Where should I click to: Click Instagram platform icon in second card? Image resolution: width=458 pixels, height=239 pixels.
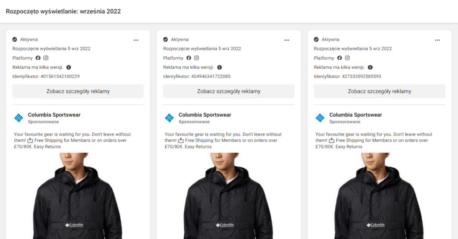(x=197, y=58)
